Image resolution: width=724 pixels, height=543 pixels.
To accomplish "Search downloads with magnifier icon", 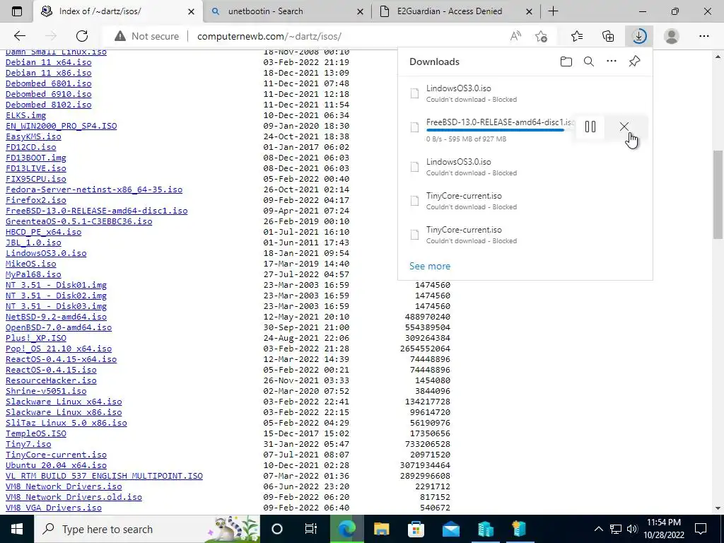I will (x=589, y=62).
